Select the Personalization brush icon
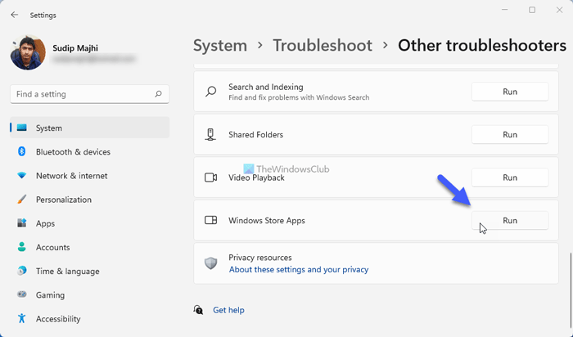 [x=21, y=200]
